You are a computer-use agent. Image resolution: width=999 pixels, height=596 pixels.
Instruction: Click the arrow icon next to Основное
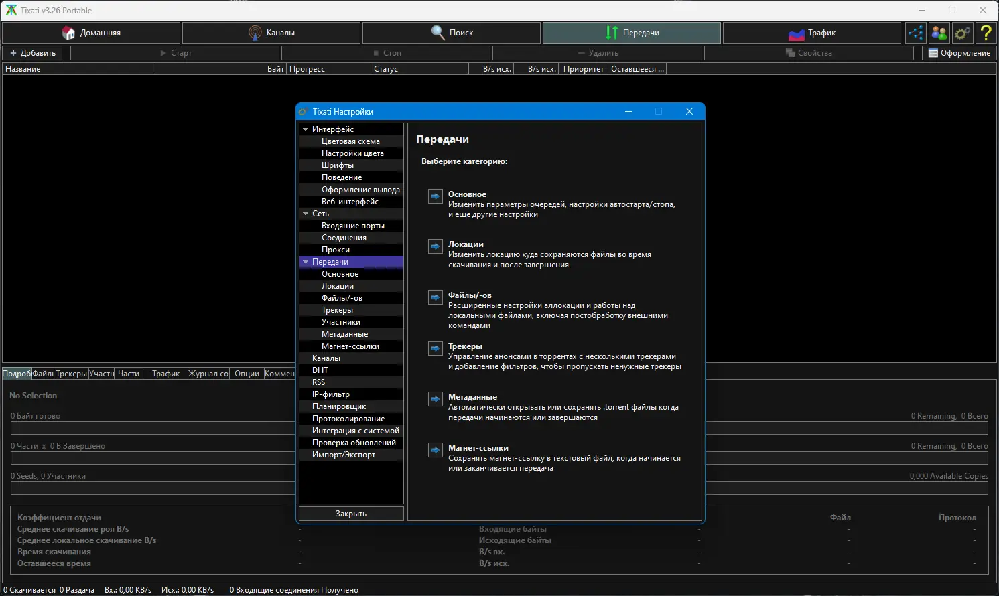pyautogui.click(x=436, y=196)
